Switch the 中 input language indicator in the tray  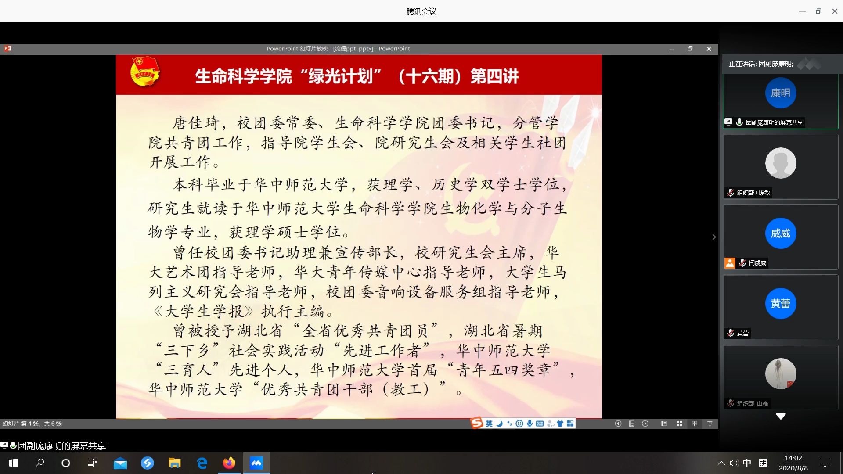[747, 463]
